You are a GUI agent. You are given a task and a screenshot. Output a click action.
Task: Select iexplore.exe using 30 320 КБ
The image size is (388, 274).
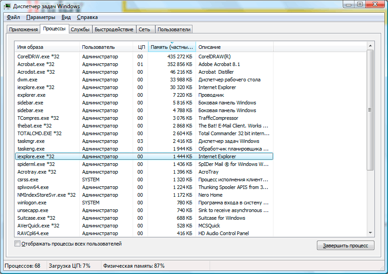144,87
